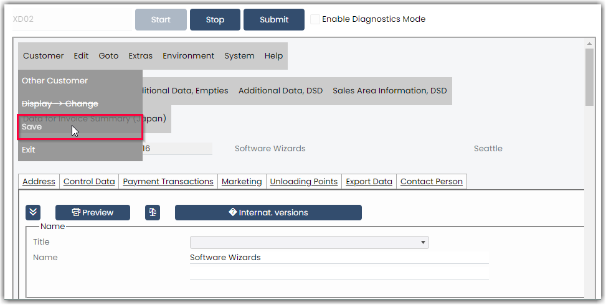Click the vertical scrollbar thumb
Screen dimensions: 606x305
(x=589, y=77)
